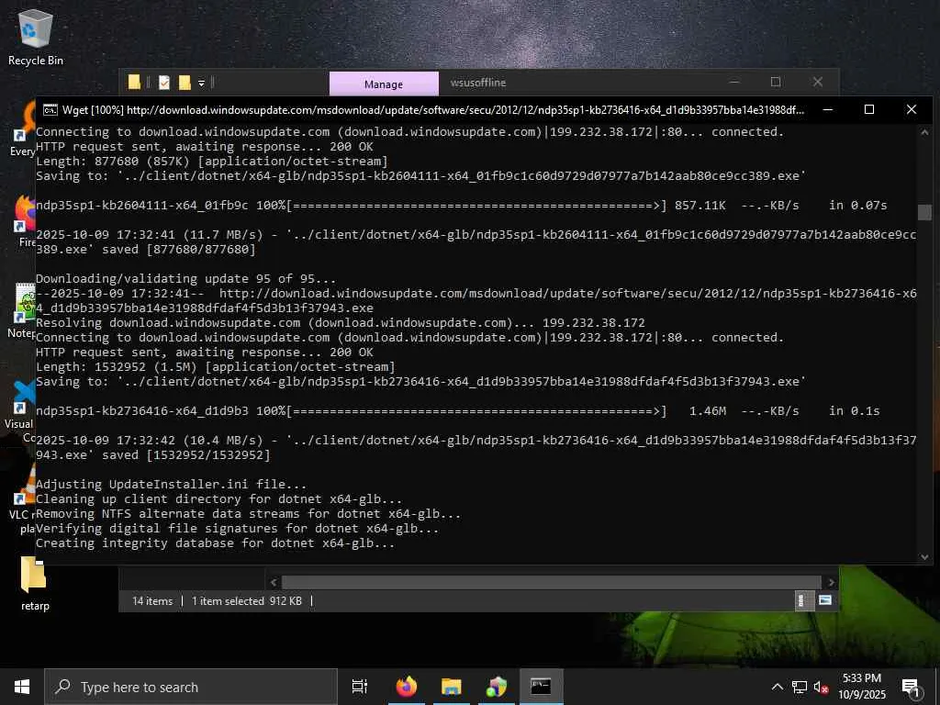Image resolution: width=940 pixels, height=705 pixels.
Task: Open Task View from taskbar
Action: tap(360, 687)
